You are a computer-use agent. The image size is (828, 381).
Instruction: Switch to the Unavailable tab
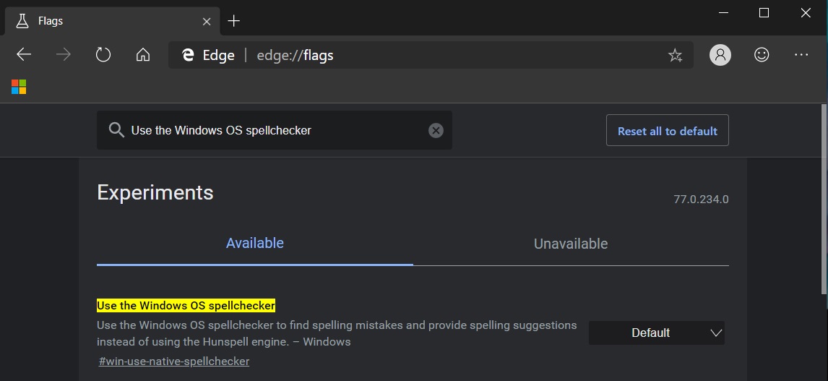(570, 244)
